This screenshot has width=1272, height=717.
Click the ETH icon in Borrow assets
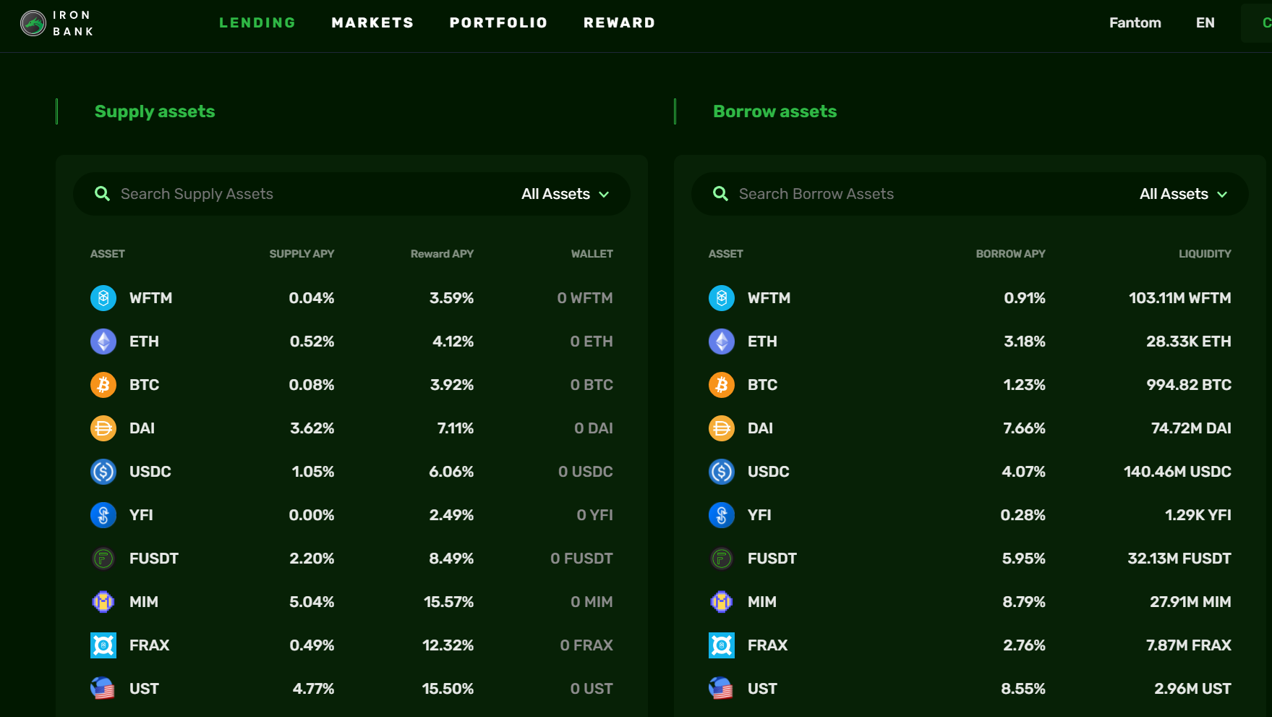721,341
